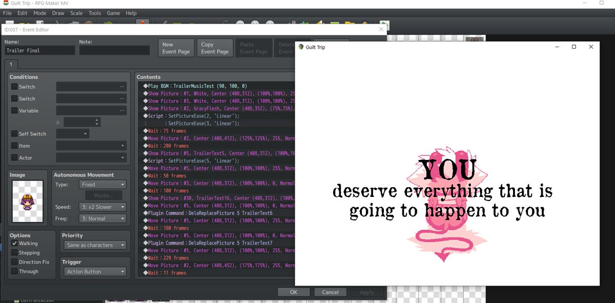Click the Route... button
Image resolution: width=615 pixels, height=303 pixels.
(104, 195)
